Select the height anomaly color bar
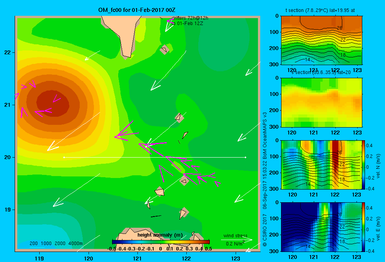Viewport: 385px width, 262px height. tap(161, 242)
